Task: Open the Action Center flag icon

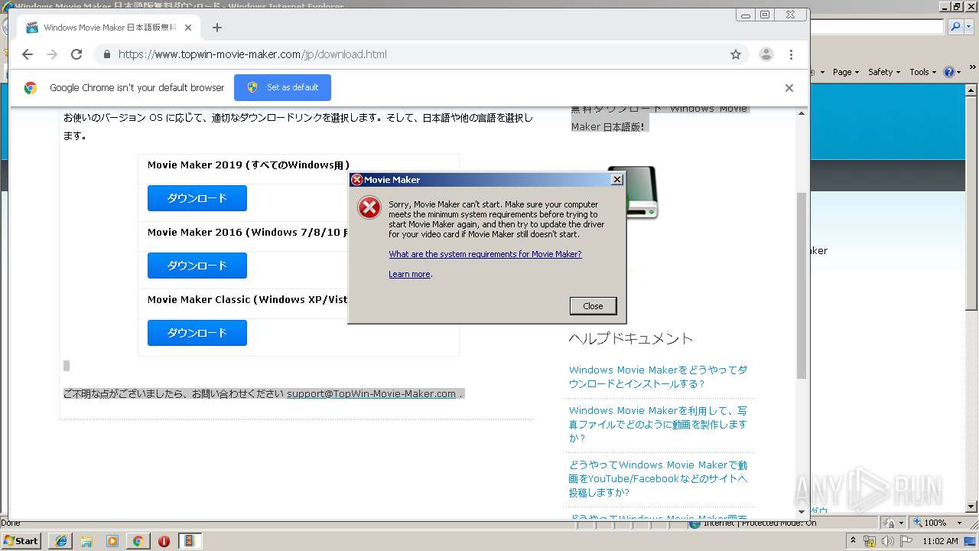Action: [x=906, y=541]
